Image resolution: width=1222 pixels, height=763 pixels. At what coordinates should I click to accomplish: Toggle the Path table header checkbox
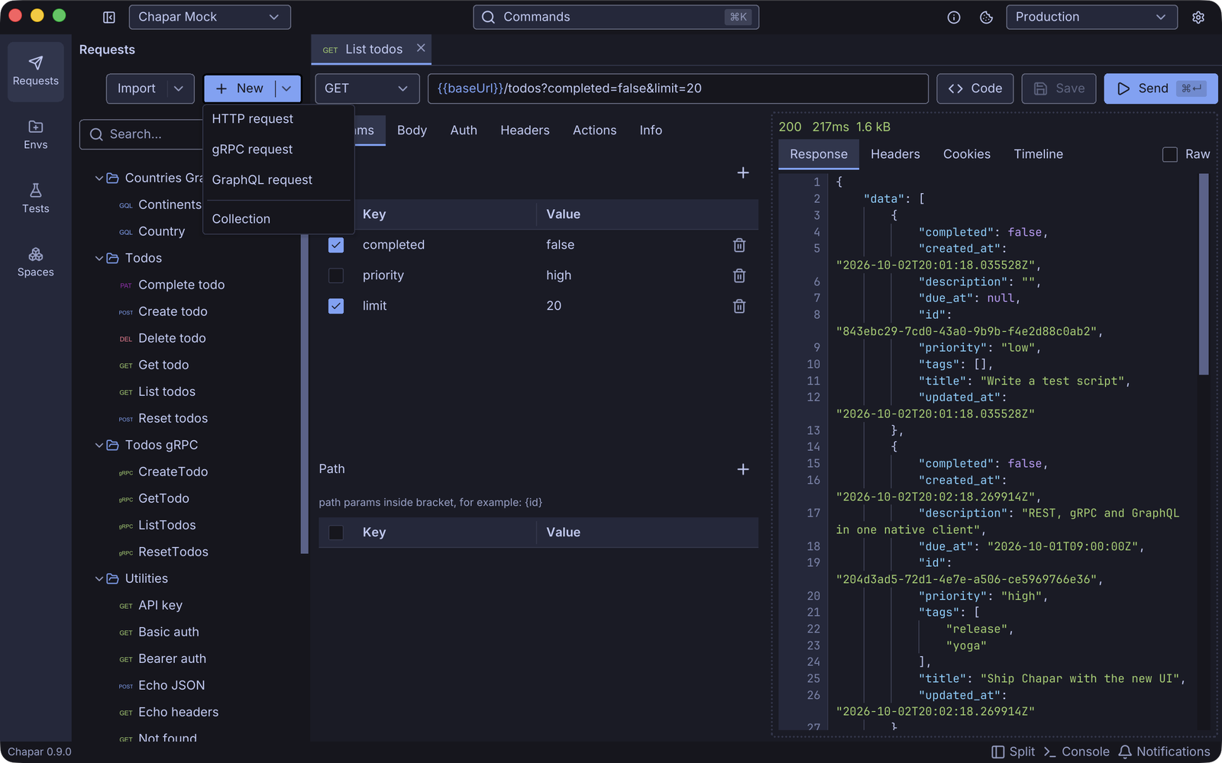336,533
